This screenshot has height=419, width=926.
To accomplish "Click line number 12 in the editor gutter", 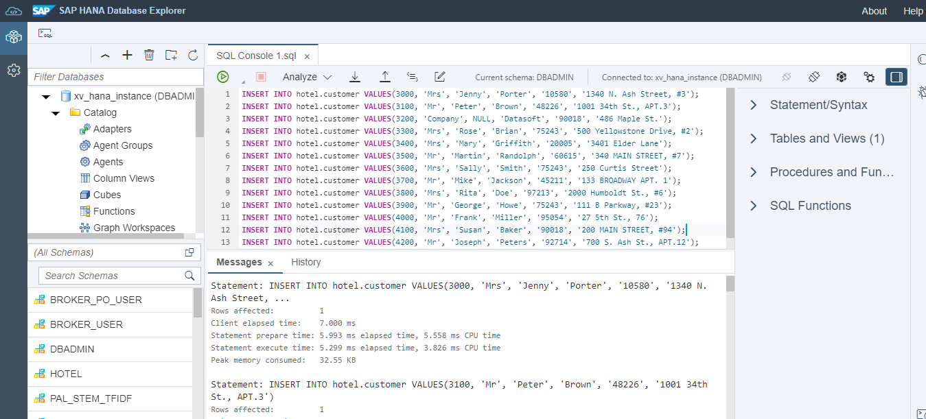I will pyautogui.click(x=225, y=230).
